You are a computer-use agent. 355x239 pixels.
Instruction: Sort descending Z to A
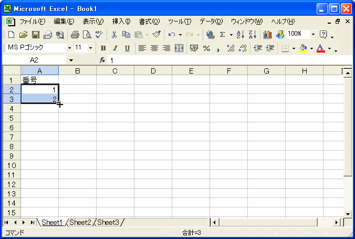253,35
